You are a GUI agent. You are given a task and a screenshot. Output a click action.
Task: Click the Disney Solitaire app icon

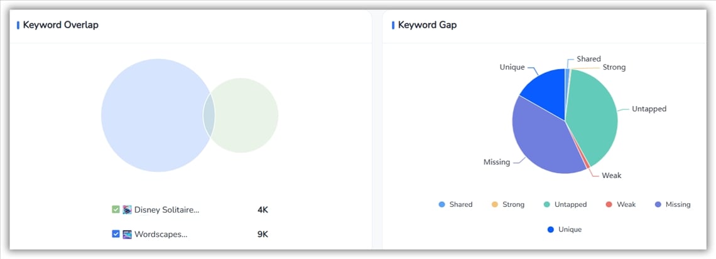point(127,209)
